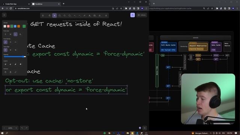Open the Excalidraw help button
240x135 pixels.
pos(145,128)
